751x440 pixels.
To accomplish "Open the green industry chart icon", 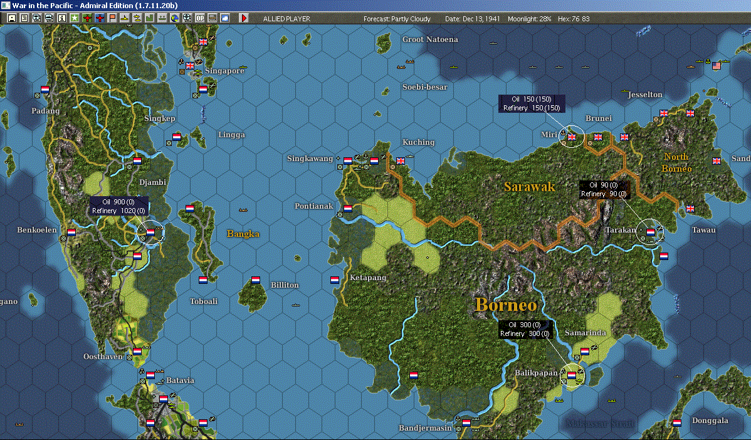I will (x=149, y=18).
